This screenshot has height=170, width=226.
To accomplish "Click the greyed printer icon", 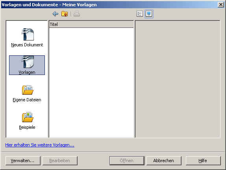I will click(76, 14).
